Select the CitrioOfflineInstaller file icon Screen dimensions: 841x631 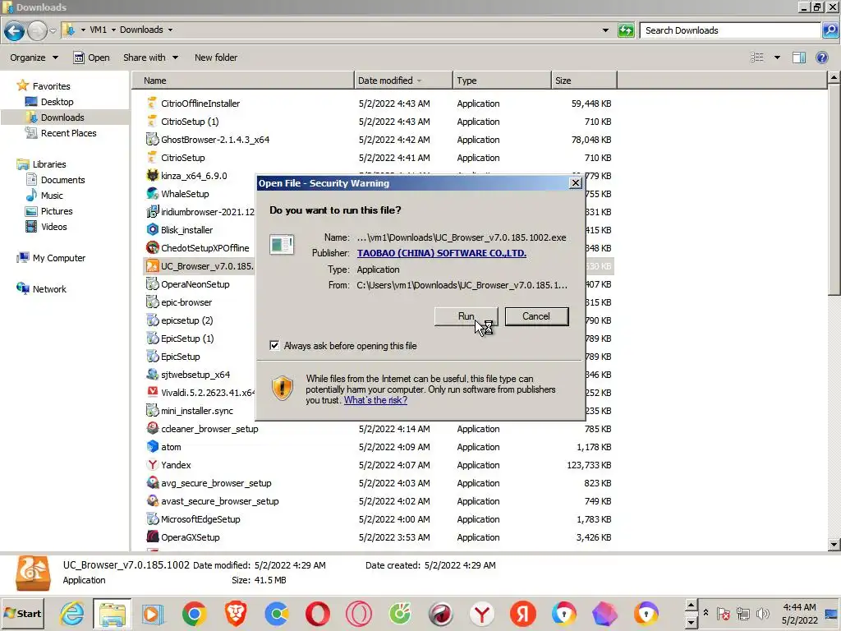152,103
